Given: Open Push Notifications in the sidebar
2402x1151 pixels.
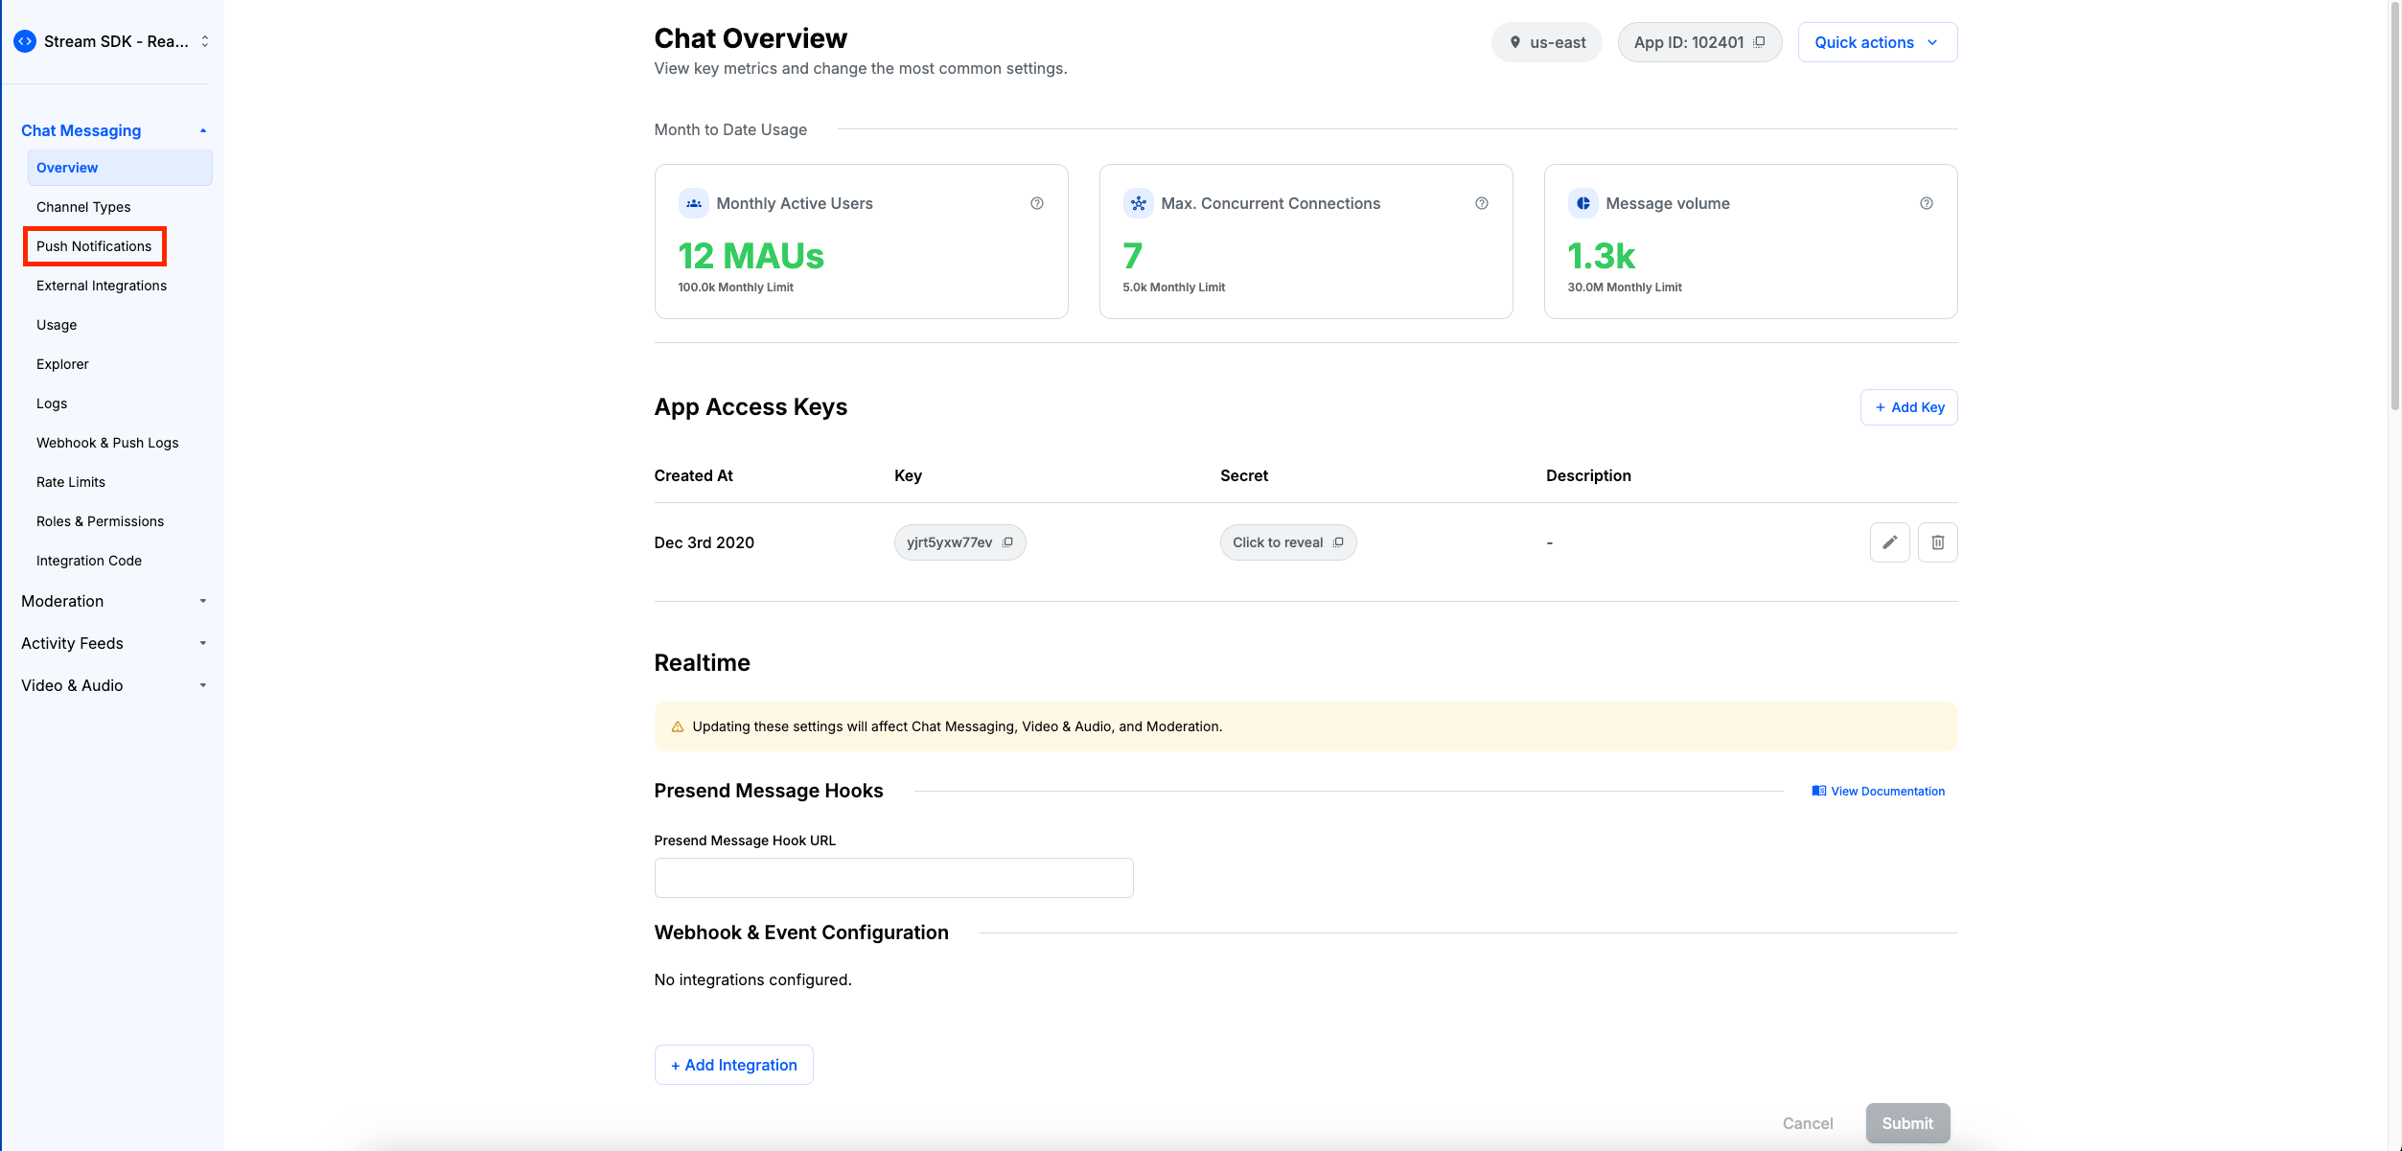Looking at the screenshot, I should pos(94,245).
